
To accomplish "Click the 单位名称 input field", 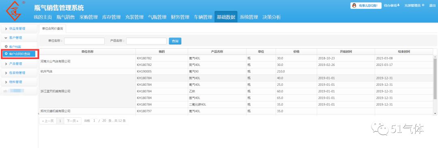I will [84, 41].
